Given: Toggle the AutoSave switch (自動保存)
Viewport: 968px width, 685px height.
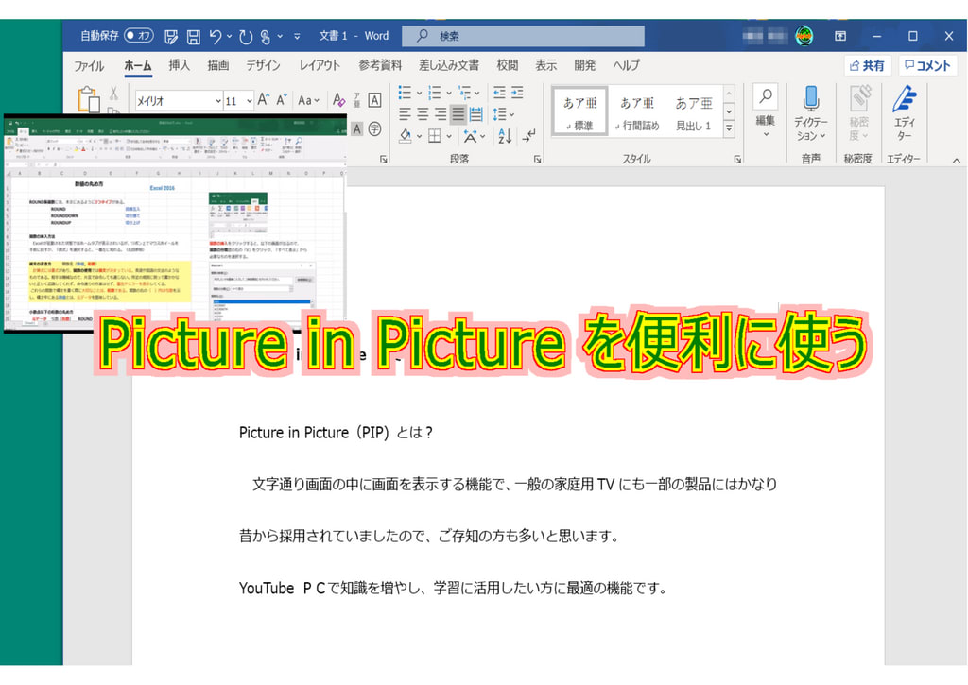Looking at the screenshot, I should click(138, 36).
